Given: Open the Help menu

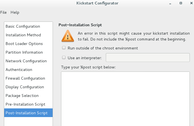Looking at the screenshot, I should coord(15,12).
